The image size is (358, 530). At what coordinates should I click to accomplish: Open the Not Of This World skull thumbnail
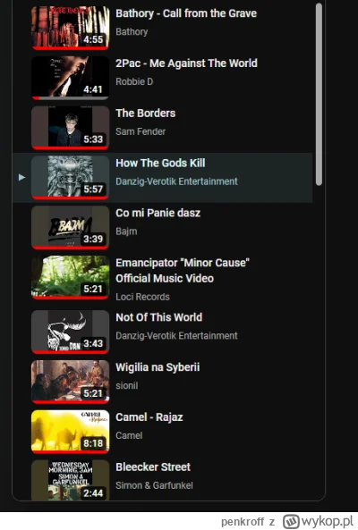71,332
